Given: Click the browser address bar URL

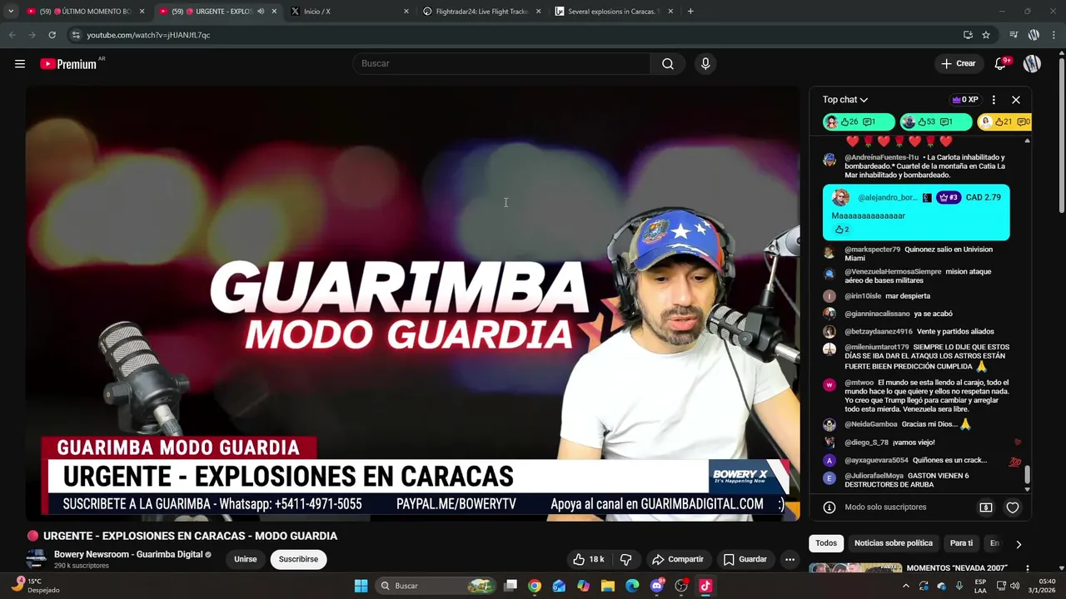Looking at the screenshot, I should tap(148, 35).
